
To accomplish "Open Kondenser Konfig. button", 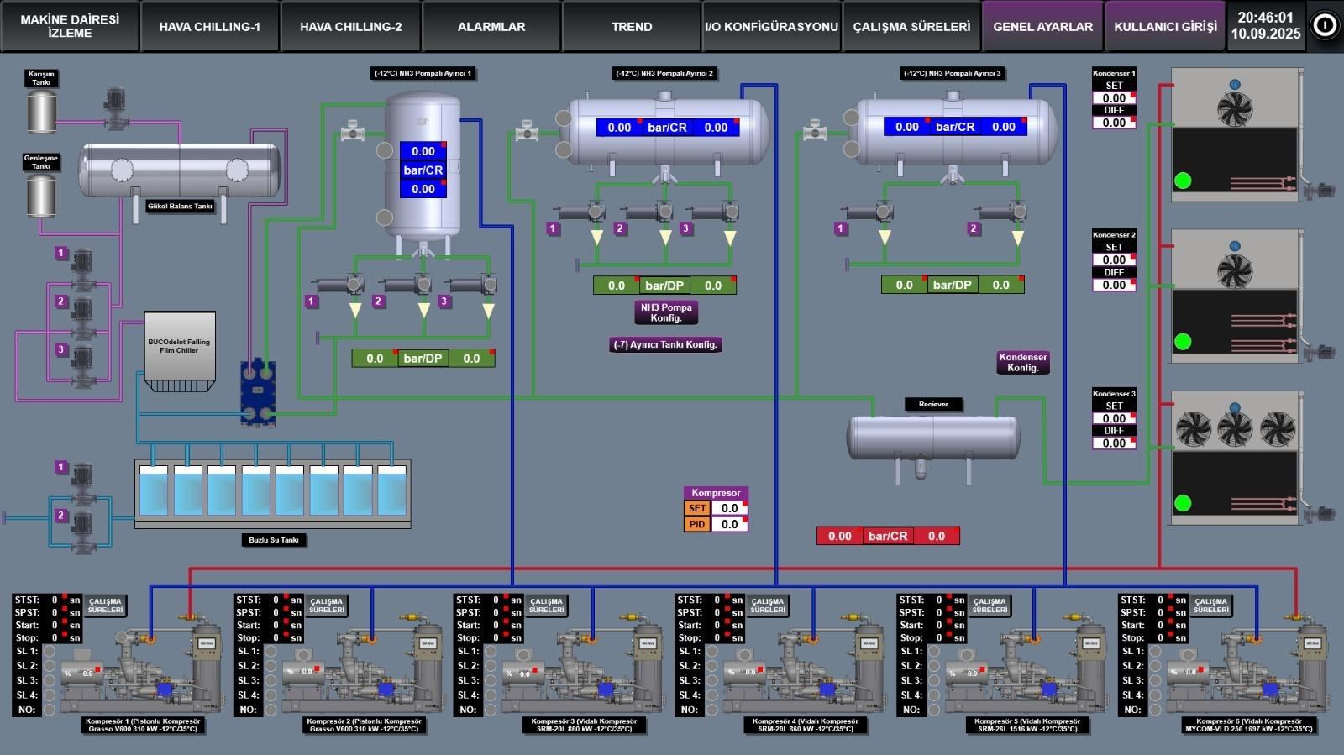I will [x=1023, y=362].
